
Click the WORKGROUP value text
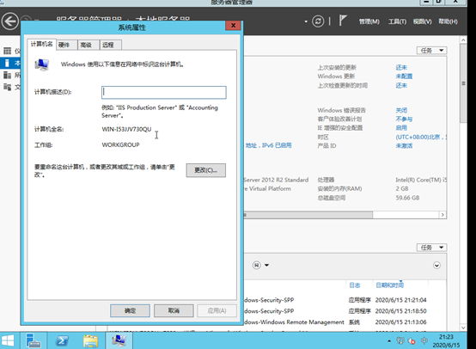(120, 145)
